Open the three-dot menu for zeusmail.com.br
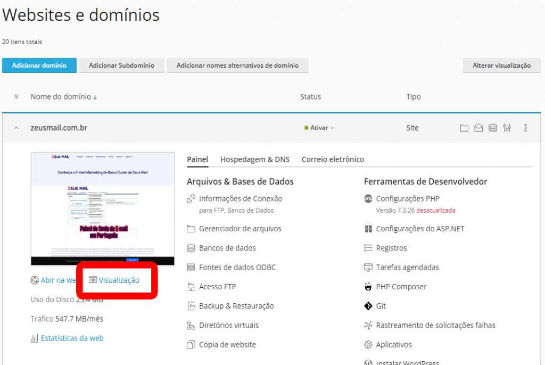545x365 pixels. point(525,128)
